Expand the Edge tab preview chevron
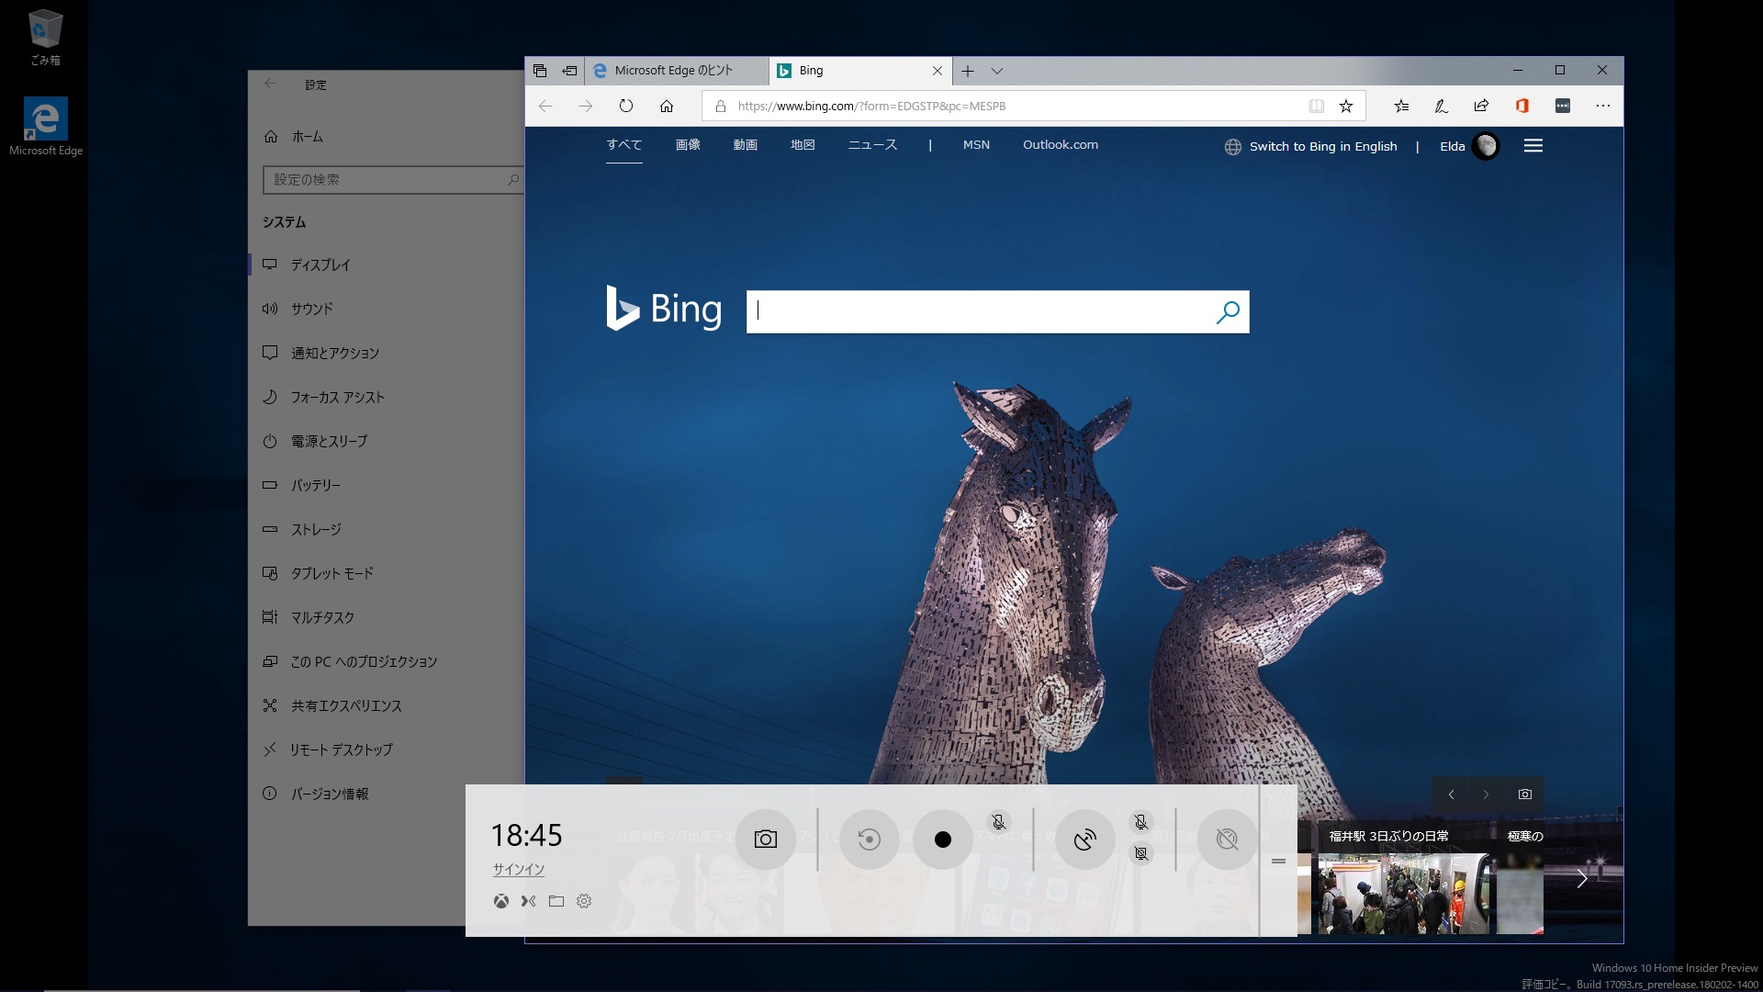This screenshot has height=992, width=1763. [x=997, y=71]
